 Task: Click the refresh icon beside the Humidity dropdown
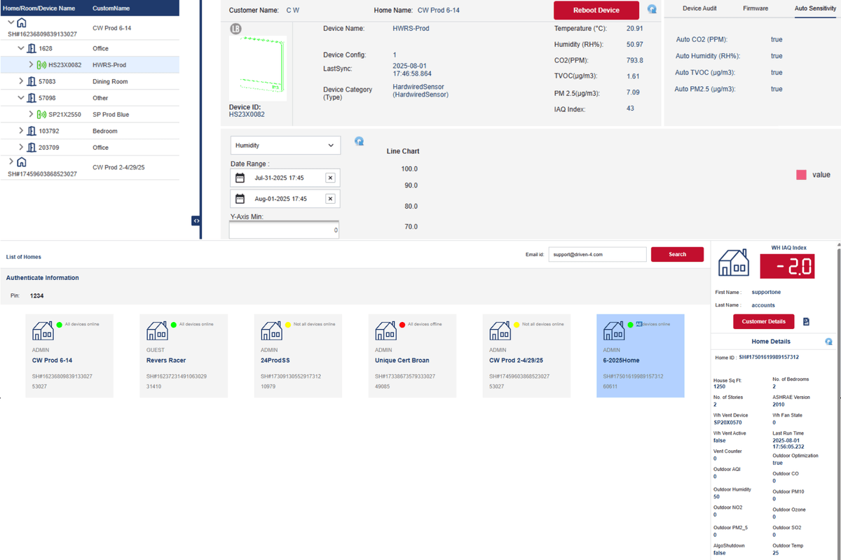coord(360,141)
